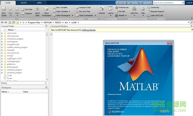Click the Log In button
Image resolution: width=193 pixels, height=116 pixels.
(x=189, y=3)
